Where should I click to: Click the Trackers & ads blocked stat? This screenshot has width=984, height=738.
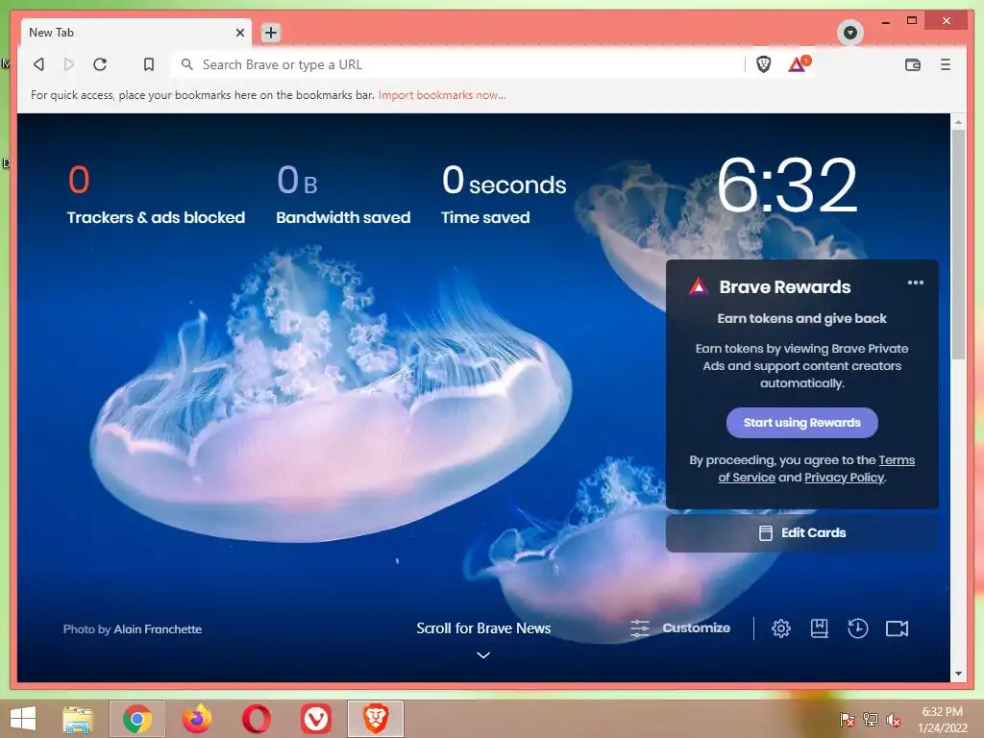156,194
